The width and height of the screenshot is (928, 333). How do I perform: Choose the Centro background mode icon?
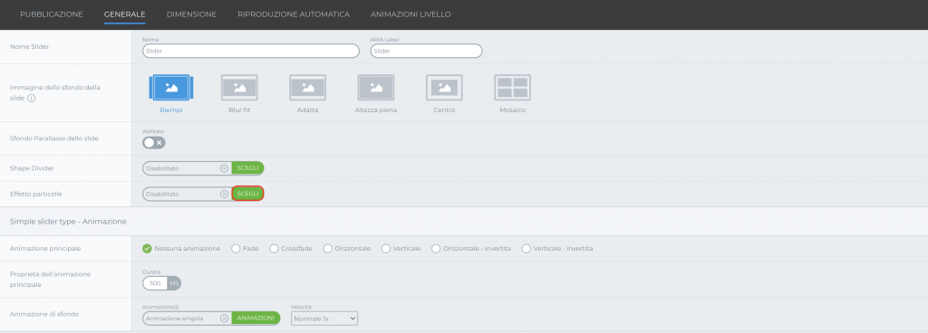pyautogui.click(x=444, y=88)
